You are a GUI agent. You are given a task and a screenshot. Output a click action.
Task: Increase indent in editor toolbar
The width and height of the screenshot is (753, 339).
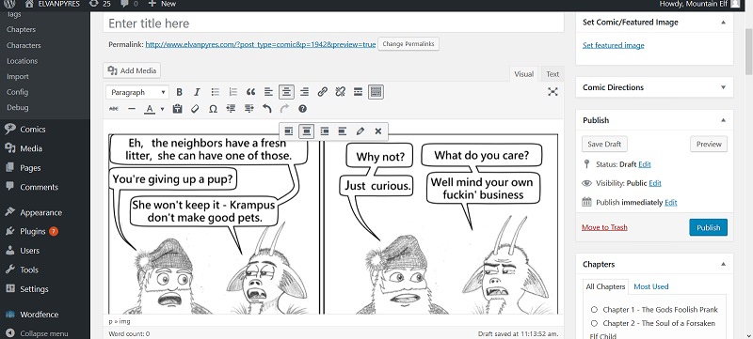click(x=248, y=109)
